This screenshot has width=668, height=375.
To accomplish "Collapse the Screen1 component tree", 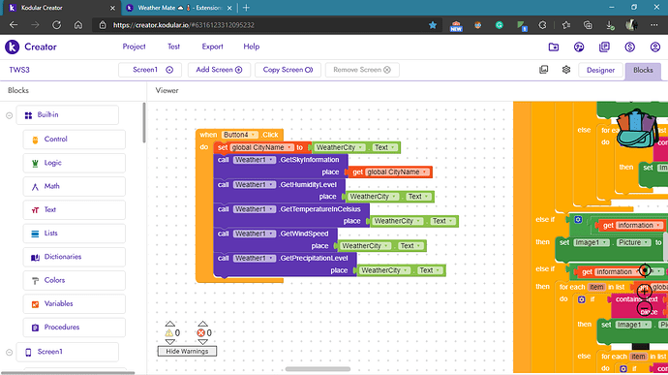I will [x=9, y=353].
